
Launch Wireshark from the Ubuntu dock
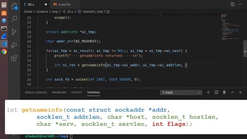click(4, 36)
